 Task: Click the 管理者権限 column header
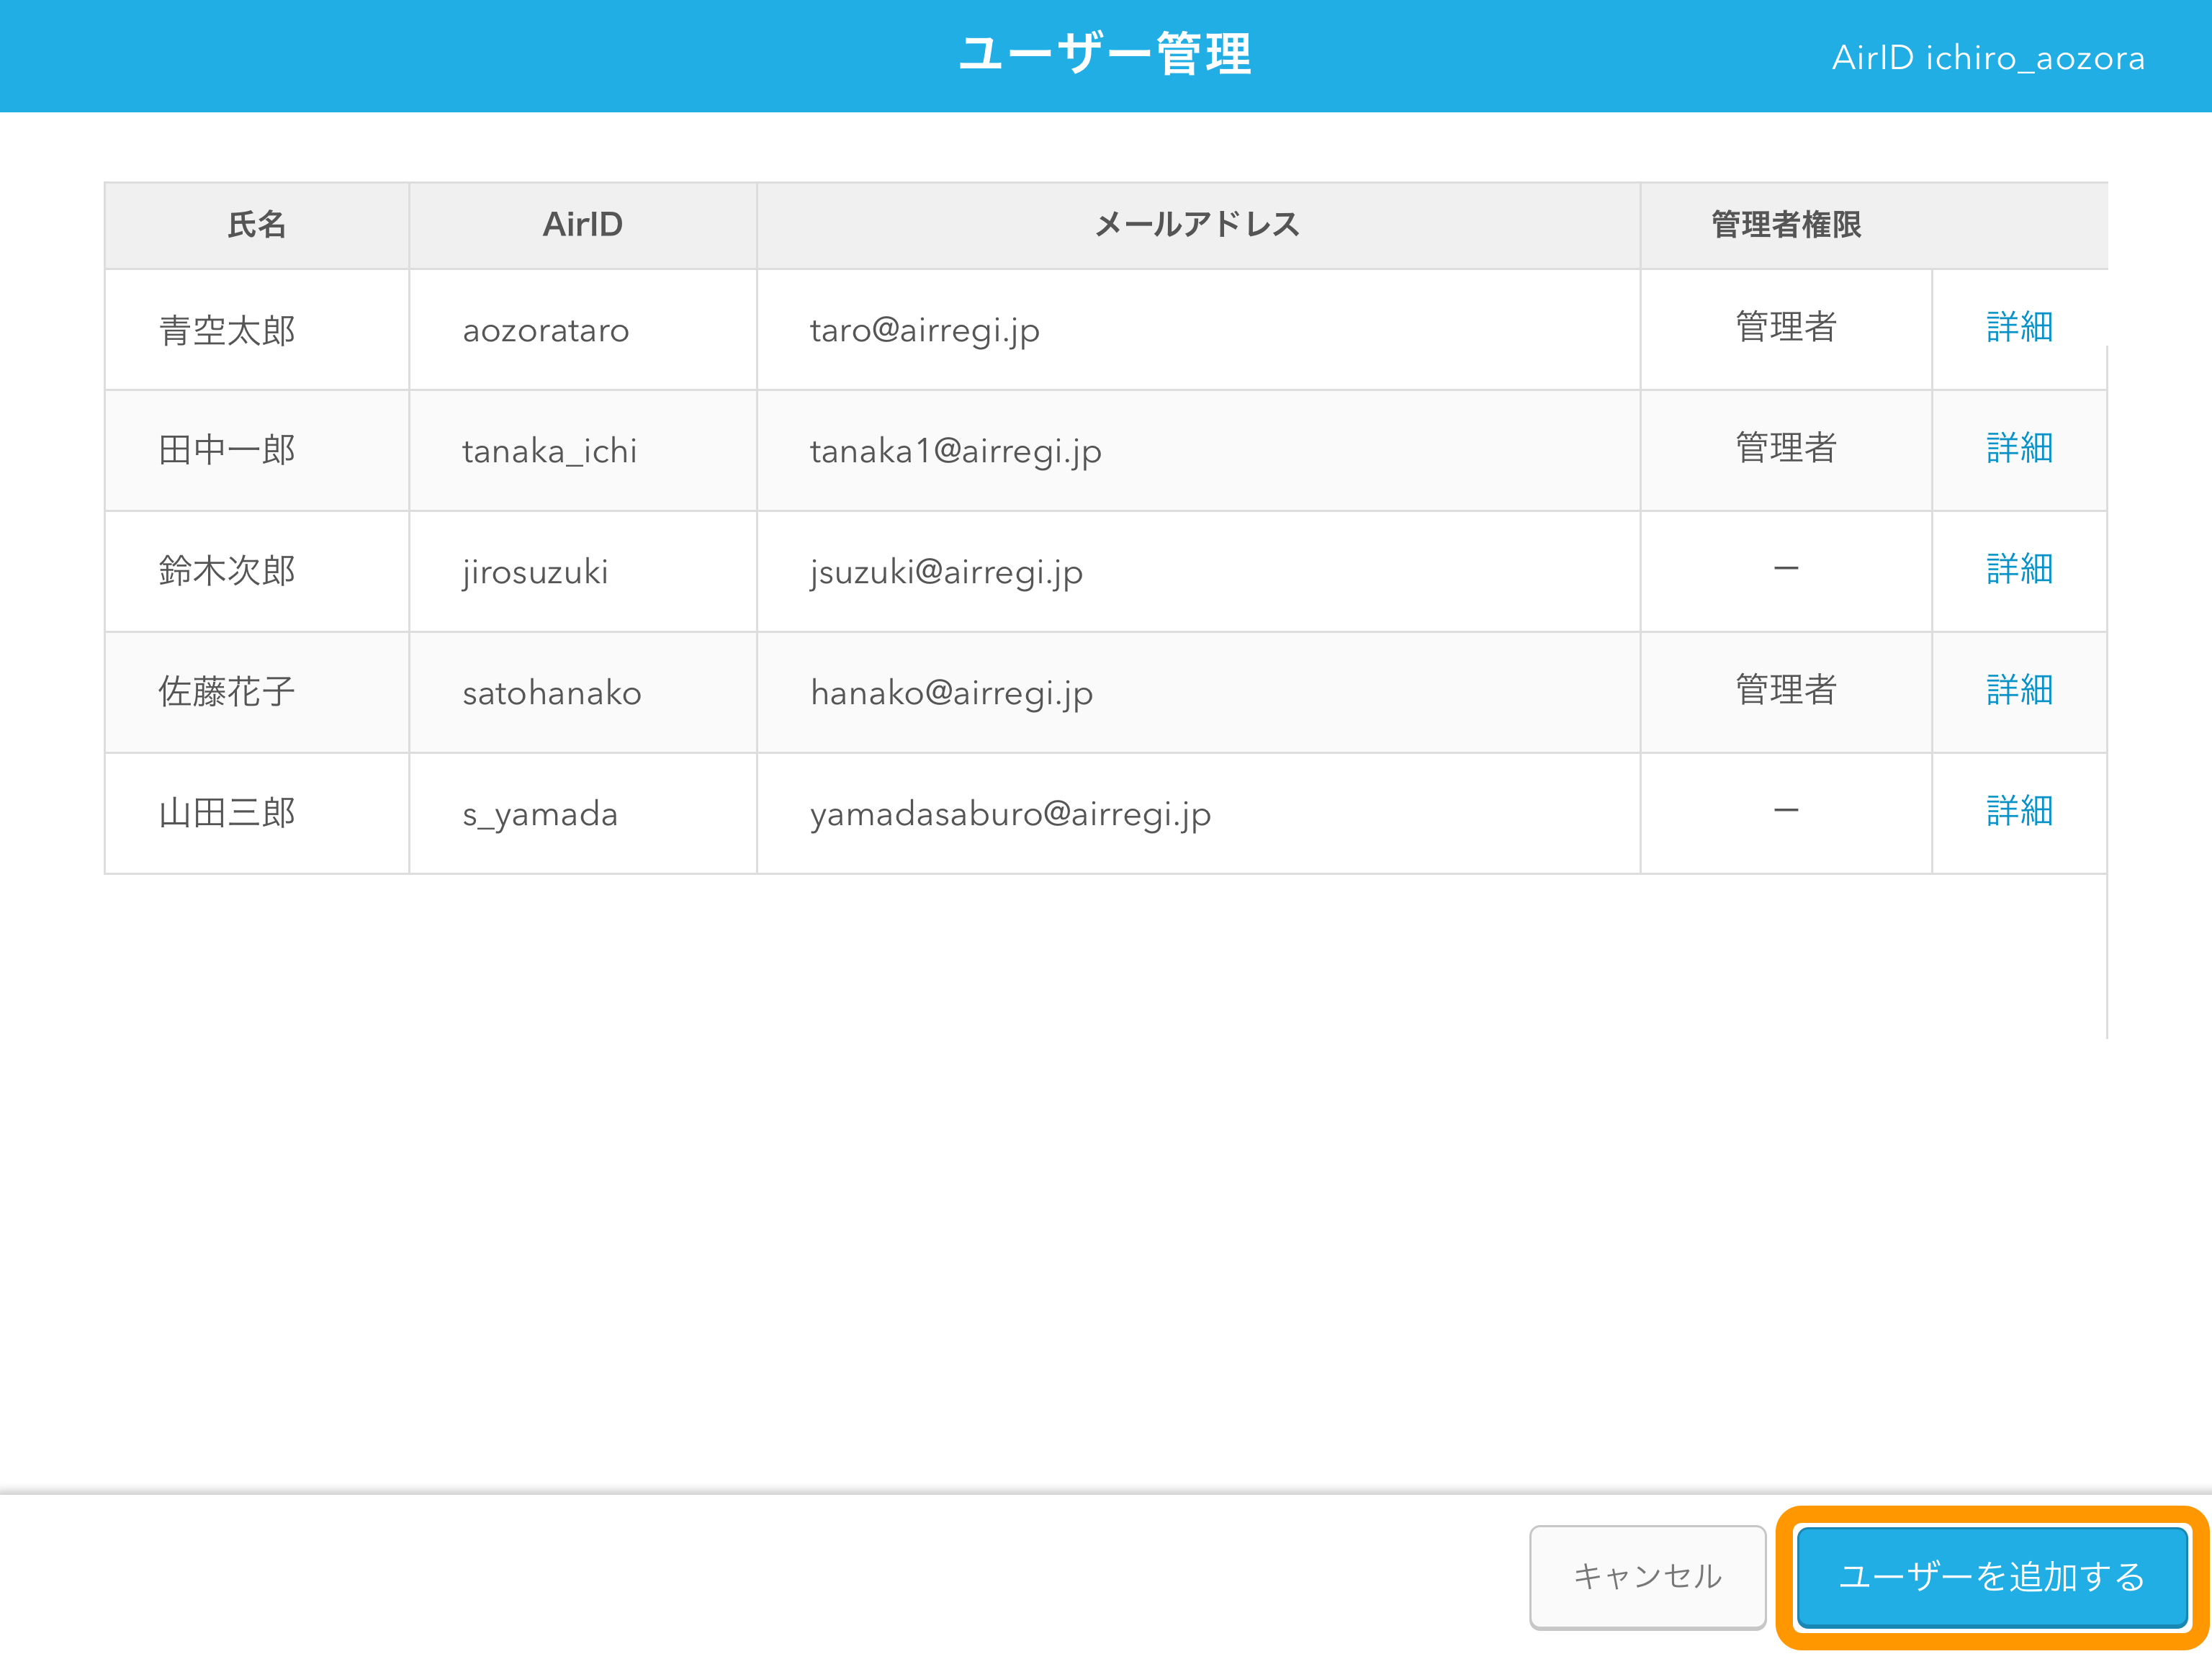click(x=1786, y=225)
